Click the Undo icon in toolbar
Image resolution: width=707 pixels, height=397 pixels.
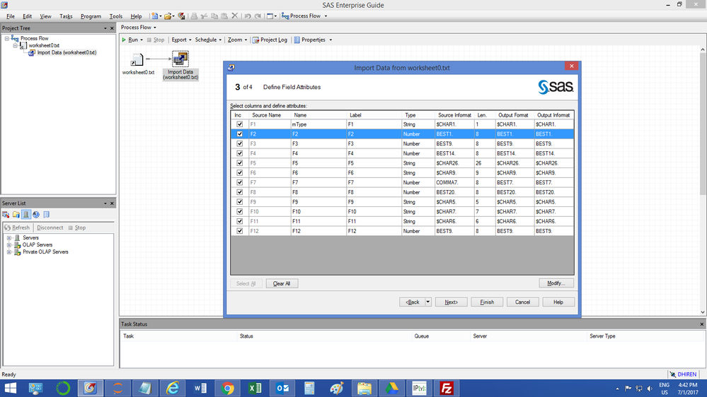coord(248,16)
